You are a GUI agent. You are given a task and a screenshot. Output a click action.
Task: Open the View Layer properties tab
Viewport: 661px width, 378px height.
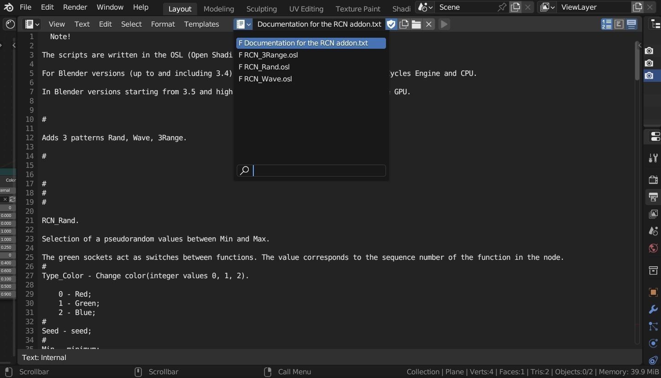coord(653,214)
